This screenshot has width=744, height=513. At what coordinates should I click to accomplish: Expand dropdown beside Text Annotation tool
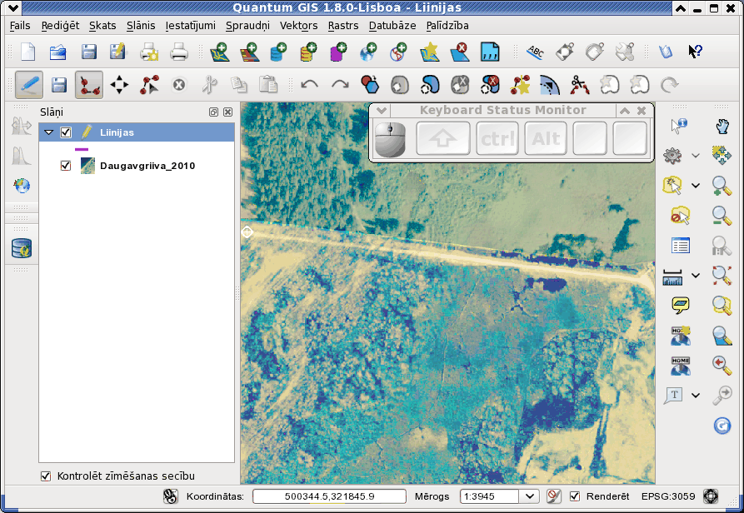(x=696, y=395)
